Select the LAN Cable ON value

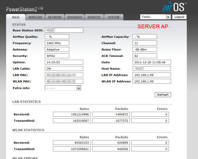coord(64,69)
